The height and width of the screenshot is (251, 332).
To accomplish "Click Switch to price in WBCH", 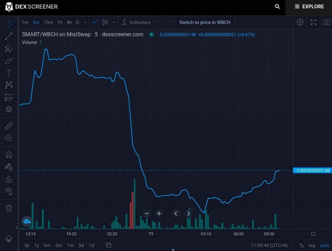I will click(x=205, y=22).
